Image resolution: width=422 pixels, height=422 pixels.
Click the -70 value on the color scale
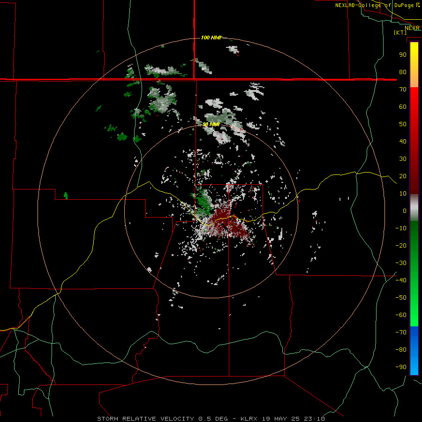click(x=401, y=332)
